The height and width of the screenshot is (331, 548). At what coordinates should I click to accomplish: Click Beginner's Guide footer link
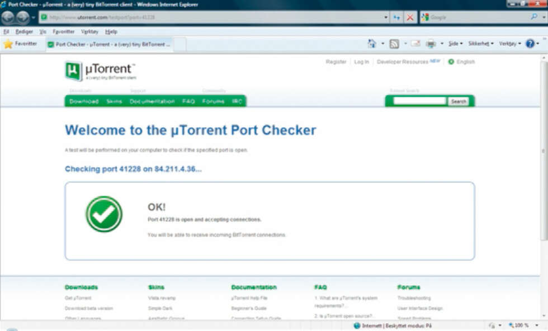[249, 308]
